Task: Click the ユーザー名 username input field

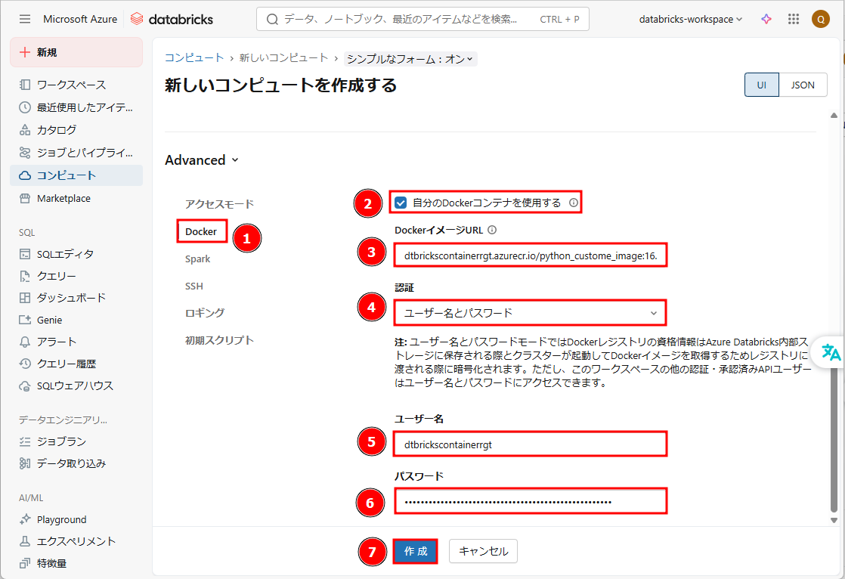Action: (x=531, y=444)
